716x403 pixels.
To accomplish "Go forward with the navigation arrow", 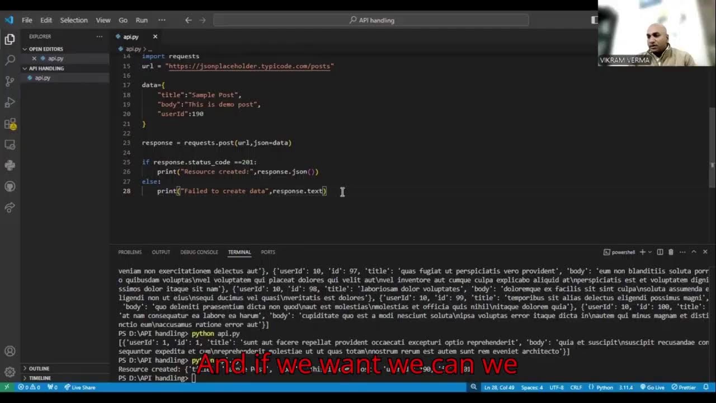I will 202,20.
